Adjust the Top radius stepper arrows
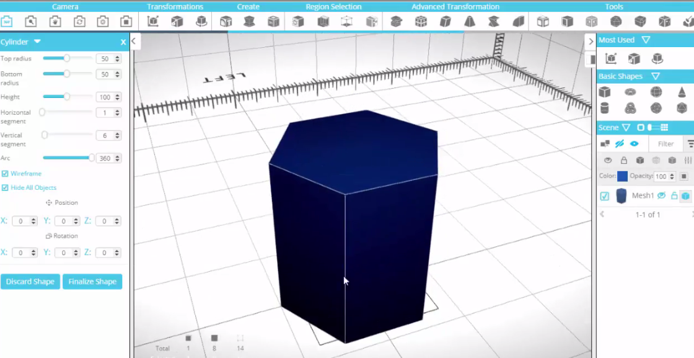694x358 pixels. (117, 58)
